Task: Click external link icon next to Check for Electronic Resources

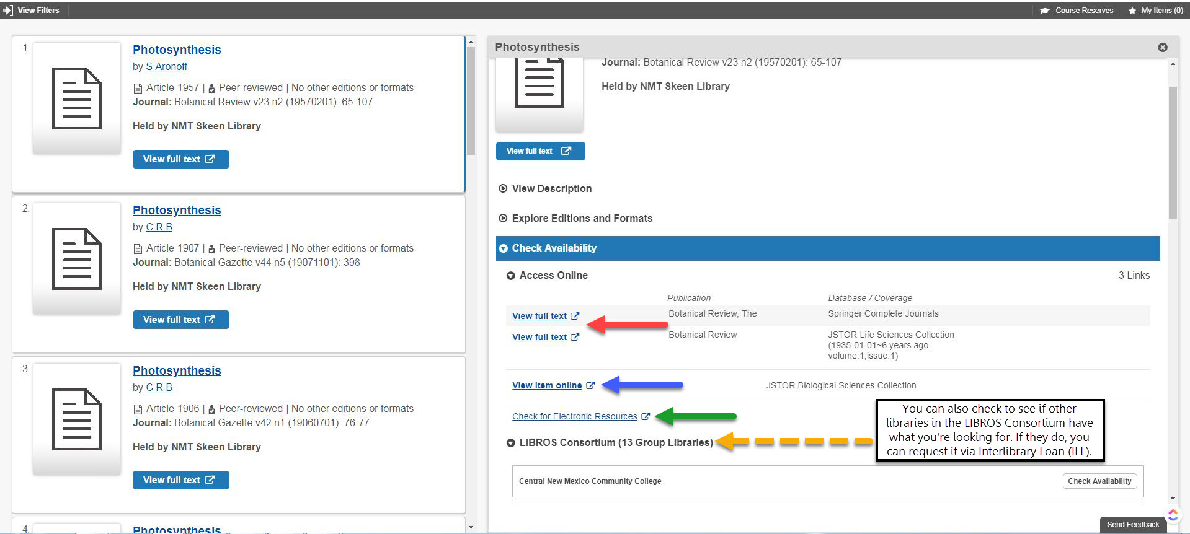Action: (646, 416)
